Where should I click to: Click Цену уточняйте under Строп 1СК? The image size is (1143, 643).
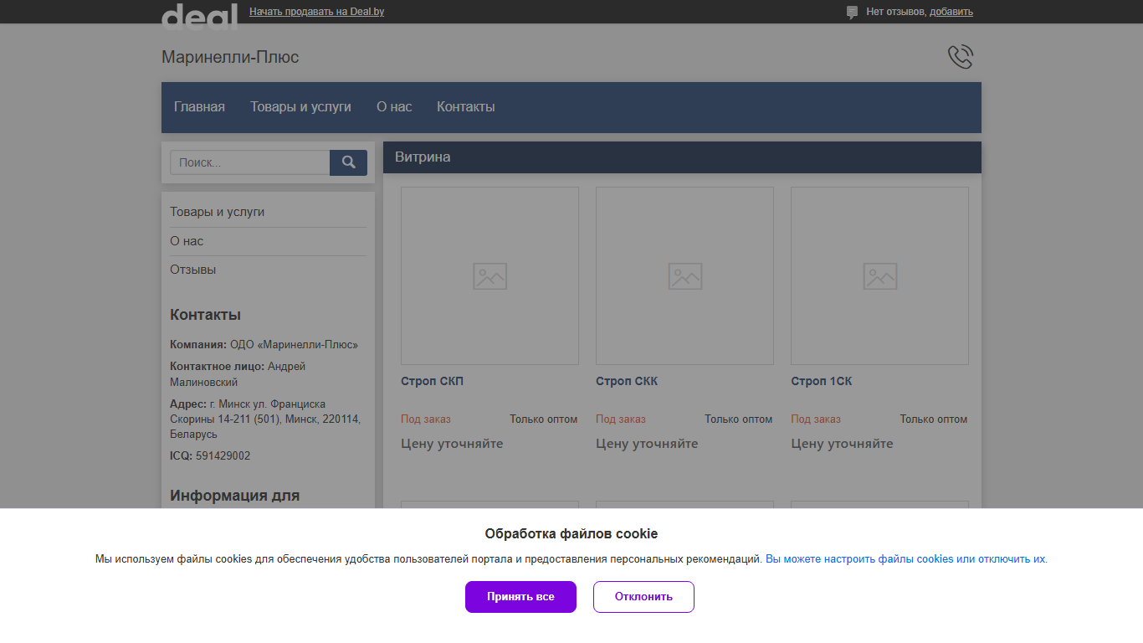pos(842,444)
